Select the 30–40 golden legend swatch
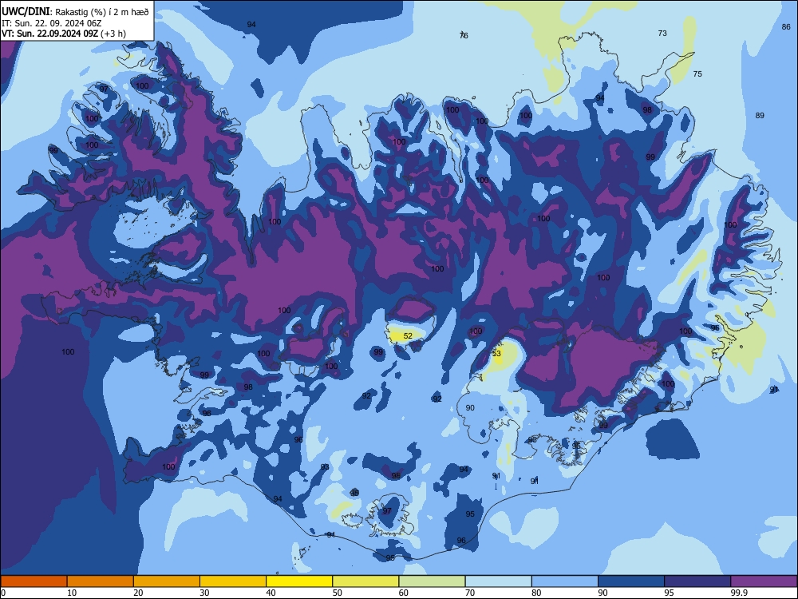The height and width of the screenshot is (599, 798). point(233,581)
